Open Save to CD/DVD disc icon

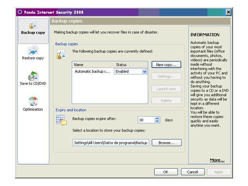[x=33, y=76]
